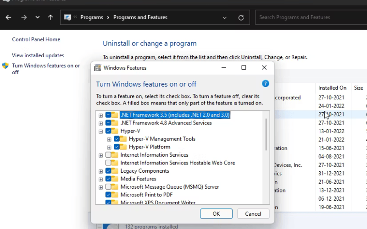The image size is (367, 229).
Task: Uncheck the Hyper-V checkbox
Action: (108, 131)
